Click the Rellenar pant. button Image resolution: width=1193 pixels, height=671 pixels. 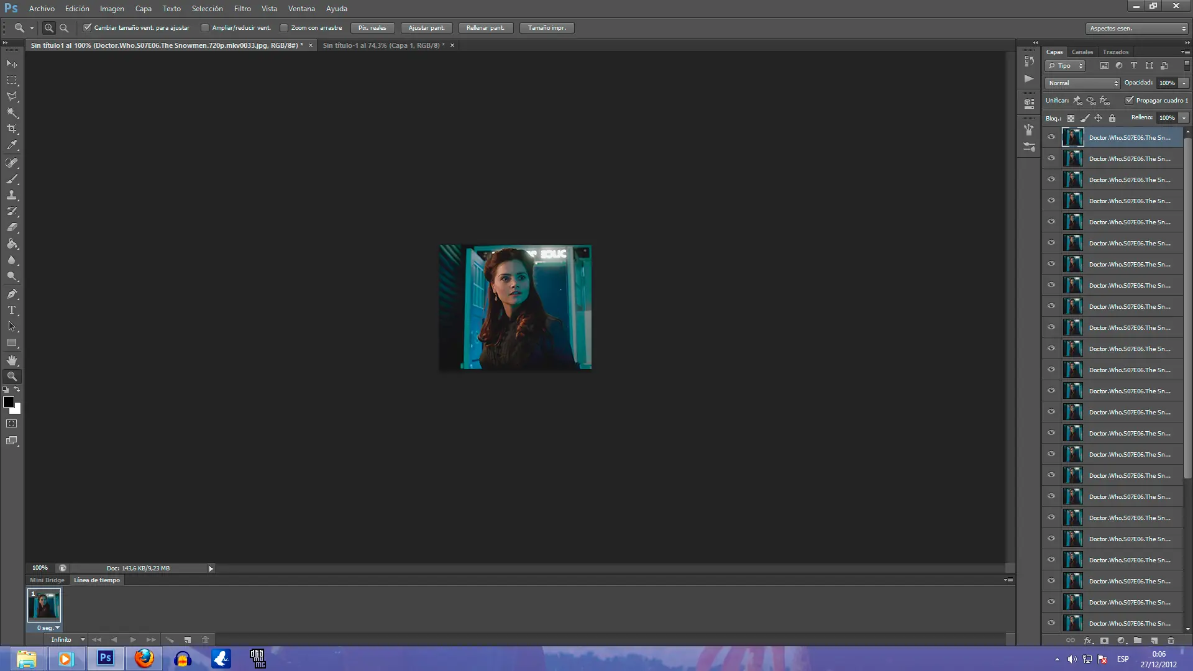tap(485, 28)
